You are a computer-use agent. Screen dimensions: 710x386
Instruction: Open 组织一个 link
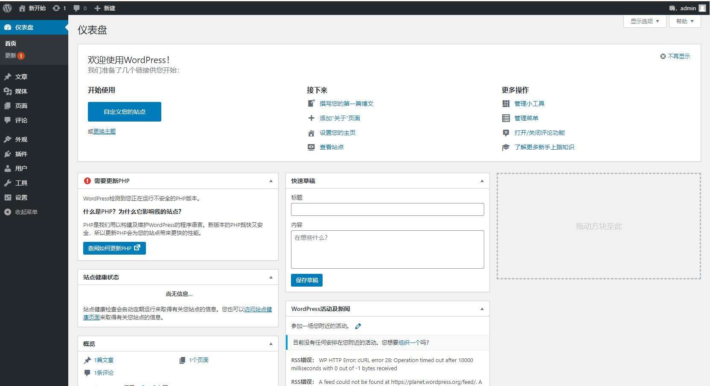coord(409,342)
